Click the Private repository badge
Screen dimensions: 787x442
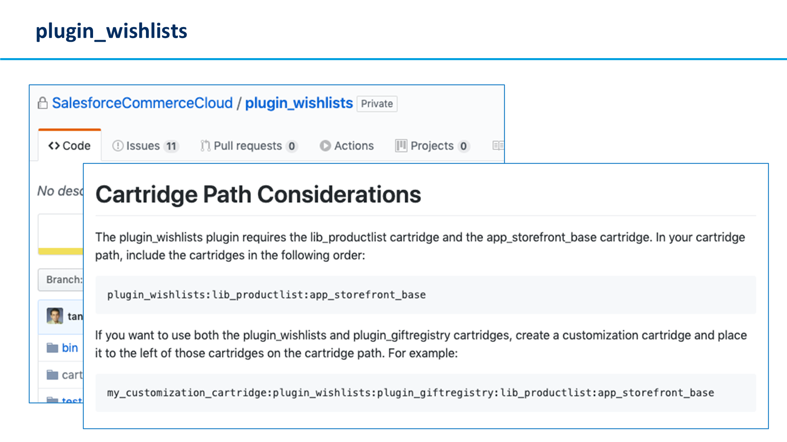(x=377, y=104)
